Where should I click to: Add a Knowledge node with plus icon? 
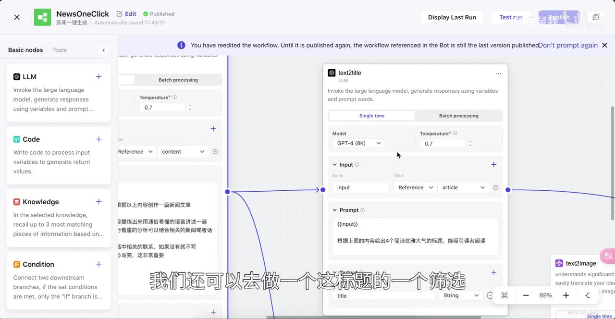[x=98, y=201]
